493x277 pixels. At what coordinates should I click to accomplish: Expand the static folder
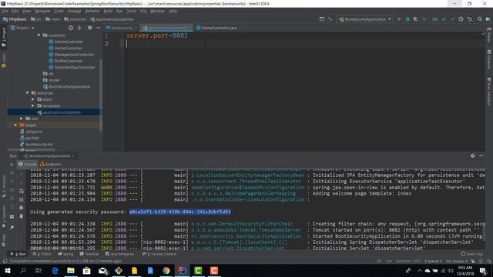[x=33, y=99]
